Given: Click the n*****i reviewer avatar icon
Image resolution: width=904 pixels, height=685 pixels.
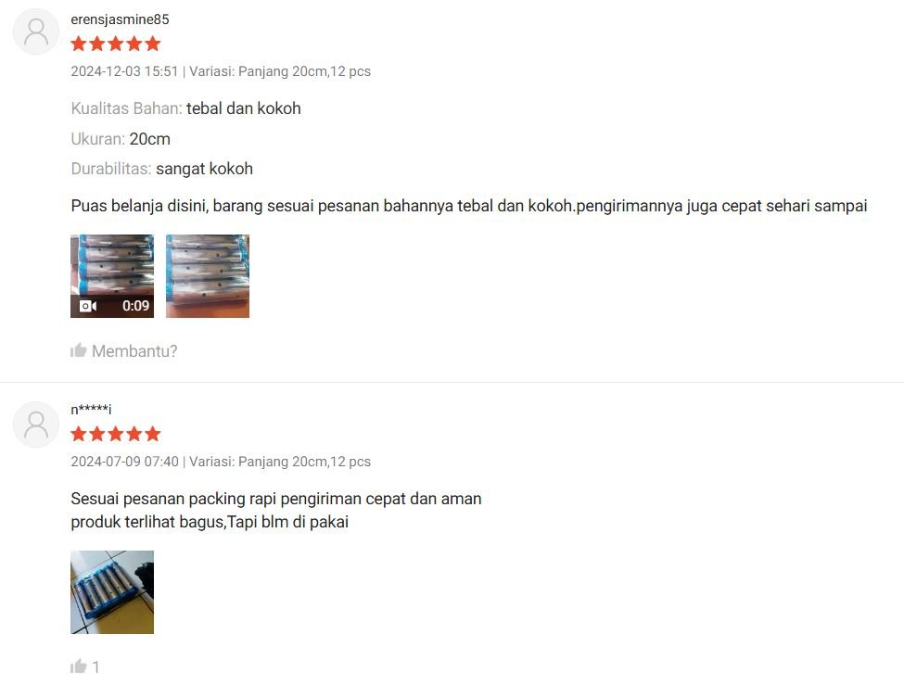Looking at the screenshot, I should [36, 425].
